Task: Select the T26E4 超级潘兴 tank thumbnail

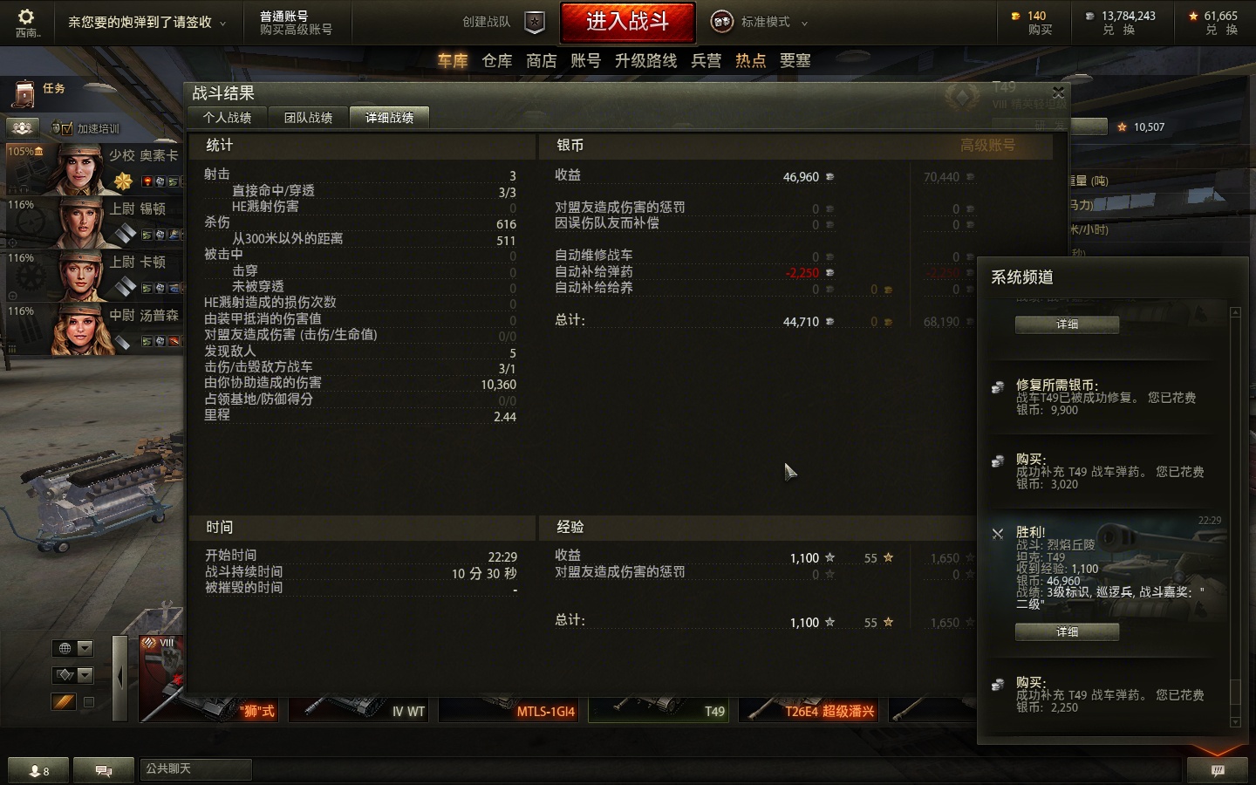Action: coord(811,710)
